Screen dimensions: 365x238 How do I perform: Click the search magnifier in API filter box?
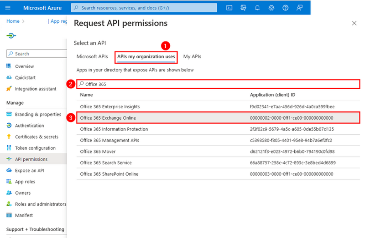click(x=81, y=84)
